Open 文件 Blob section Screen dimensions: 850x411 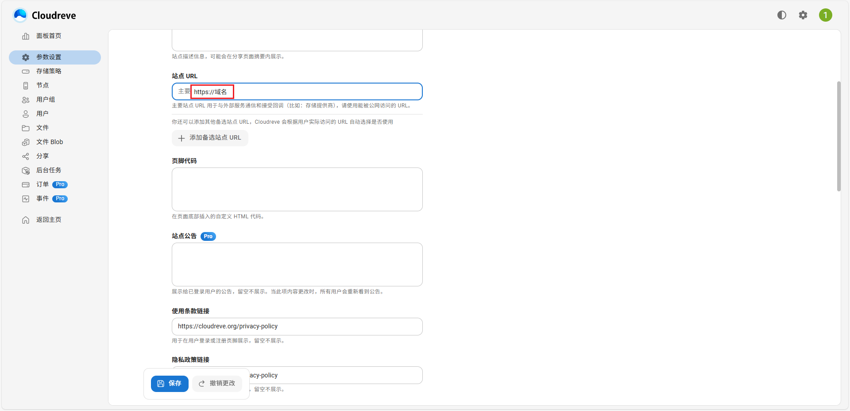50,142
